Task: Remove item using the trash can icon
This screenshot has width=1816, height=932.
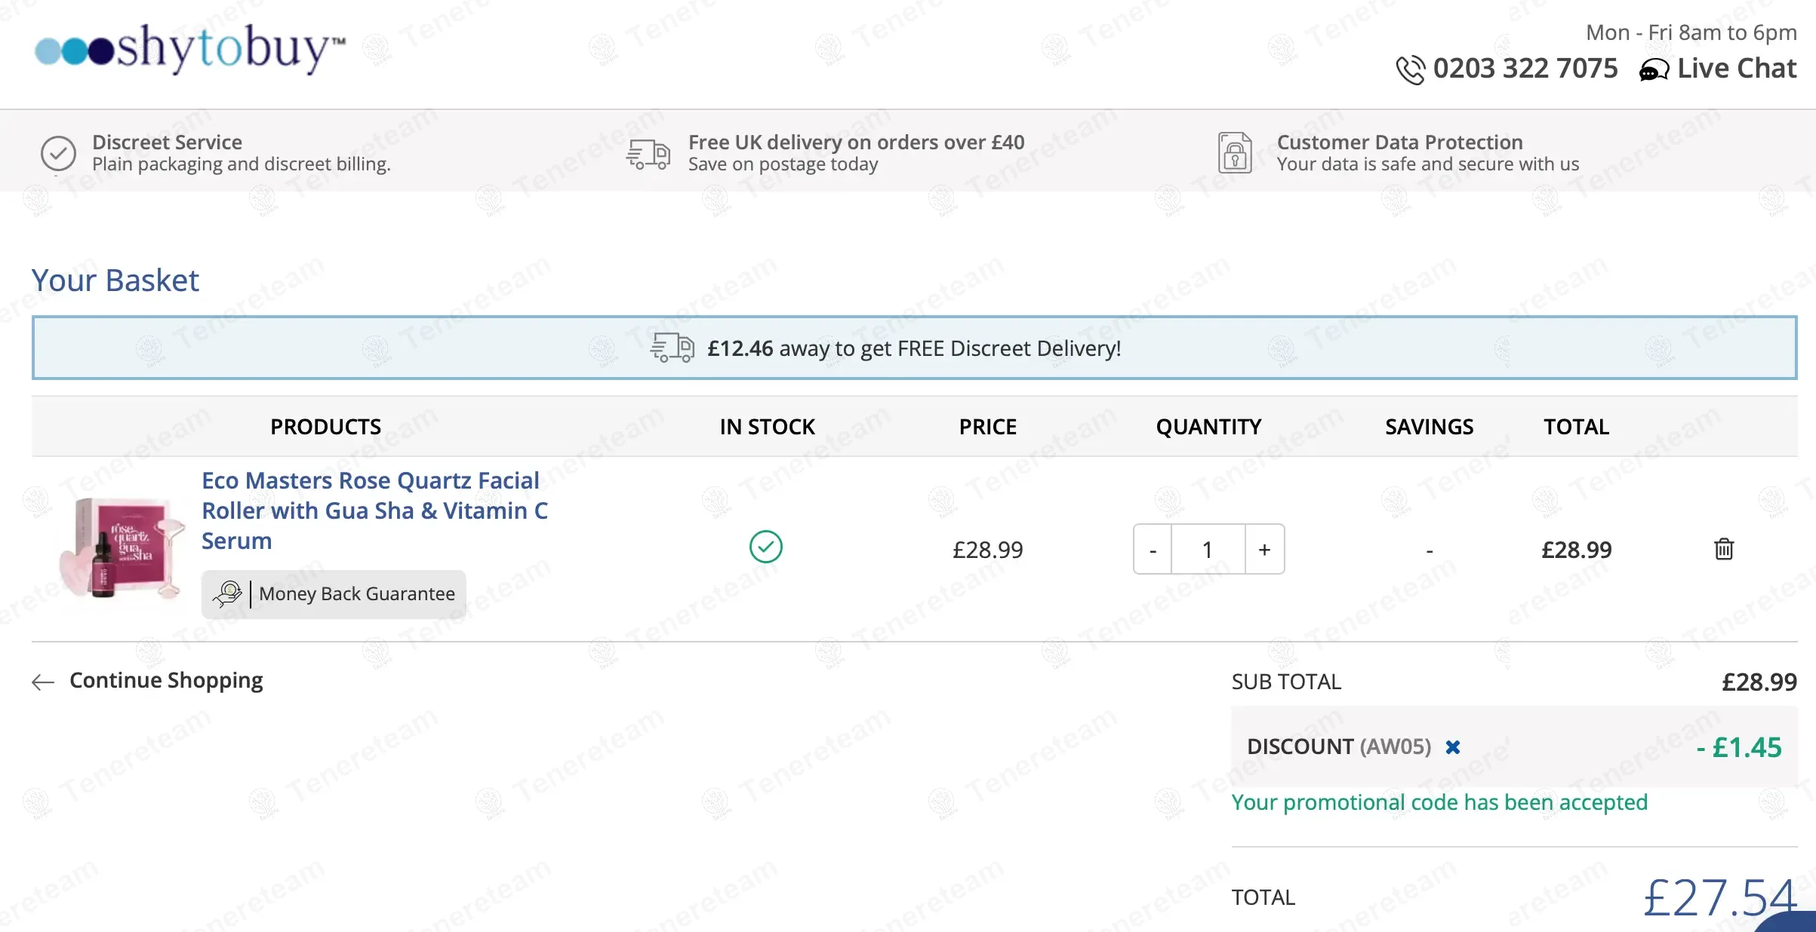Action: (1724, 549)
